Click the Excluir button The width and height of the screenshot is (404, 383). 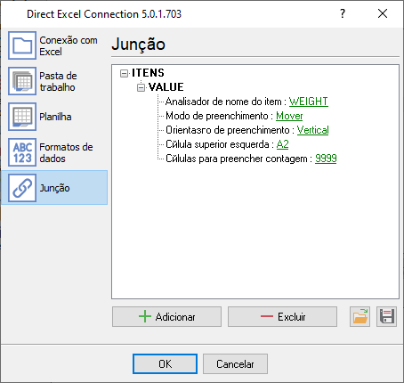point(282,317)
